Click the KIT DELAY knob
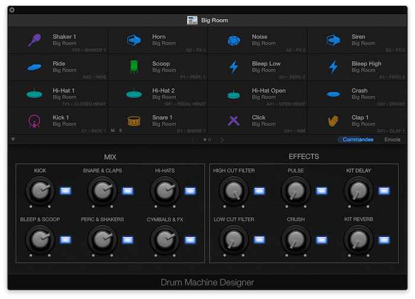The image size is (415, 299). click(358, 191)
